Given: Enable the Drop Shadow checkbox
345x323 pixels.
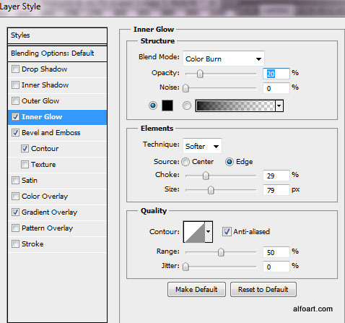Looking at the screenshot, I should pos(15,69).
